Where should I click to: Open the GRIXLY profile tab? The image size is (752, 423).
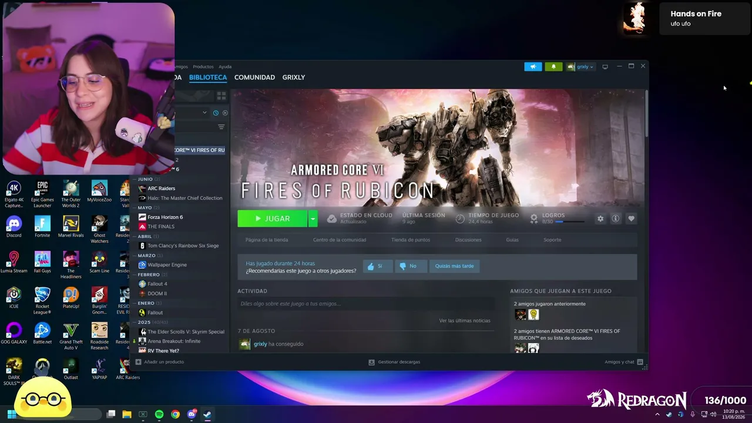(294, 78)
